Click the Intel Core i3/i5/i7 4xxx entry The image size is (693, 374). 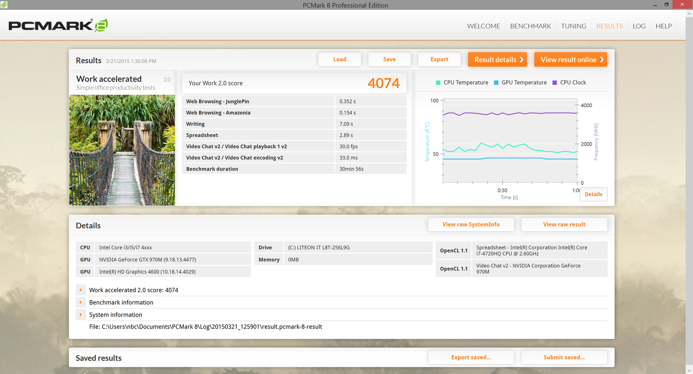(x=173, y=247)
